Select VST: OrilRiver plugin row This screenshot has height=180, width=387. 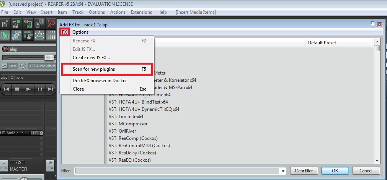[122, 131]
